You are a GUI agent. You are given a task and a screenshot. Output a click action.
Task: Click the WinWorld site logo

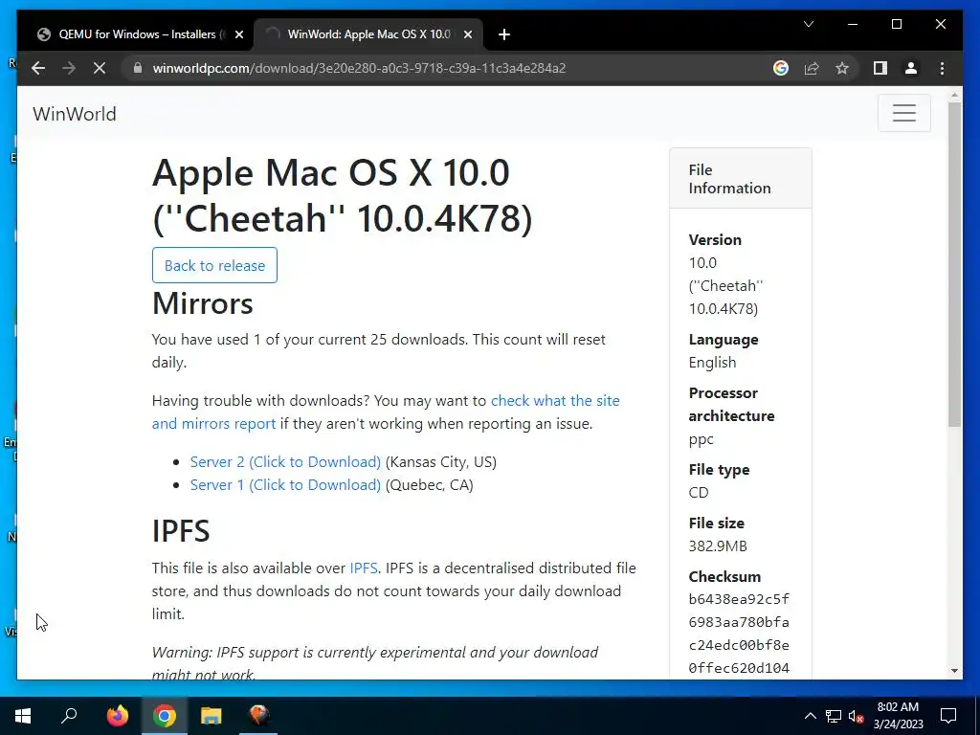pyautogui.click(x=75, y=114)
